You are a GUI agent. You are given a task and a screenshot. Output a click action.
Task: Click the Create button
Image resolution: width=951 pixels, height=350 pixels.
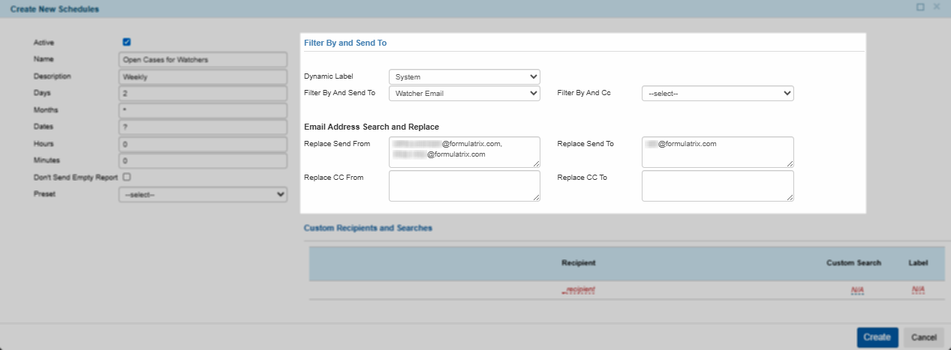pyautogui.click(x=877, y=337)
